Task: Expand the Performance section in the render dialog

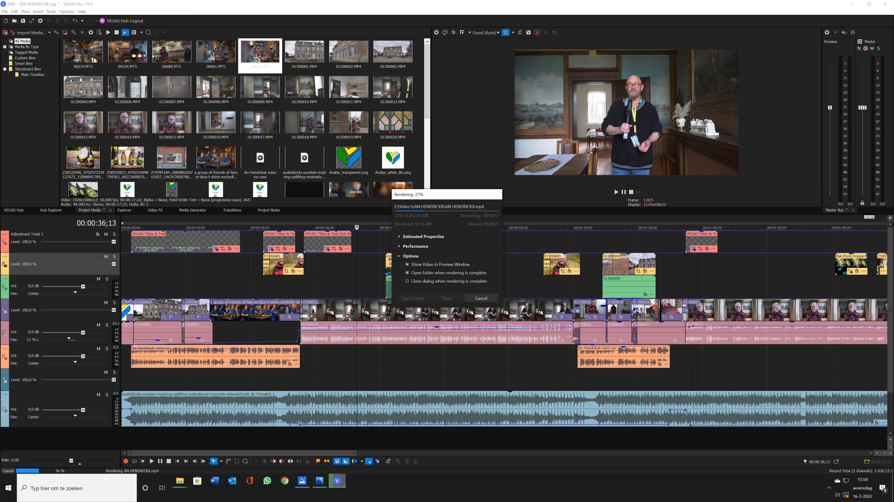Action: tap(399, 246)
